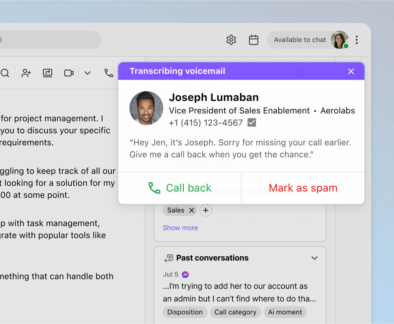Click the Messenger icon next to Jul 5
This screenshot has height=324, width=394.
click(x=184, y=274)
